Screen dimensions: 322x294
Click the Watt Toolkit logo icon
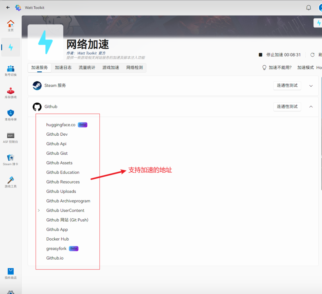coord(18,7)
